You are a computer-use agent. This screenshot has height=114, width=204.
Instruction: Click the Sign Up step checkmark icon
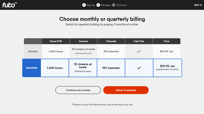84,5
